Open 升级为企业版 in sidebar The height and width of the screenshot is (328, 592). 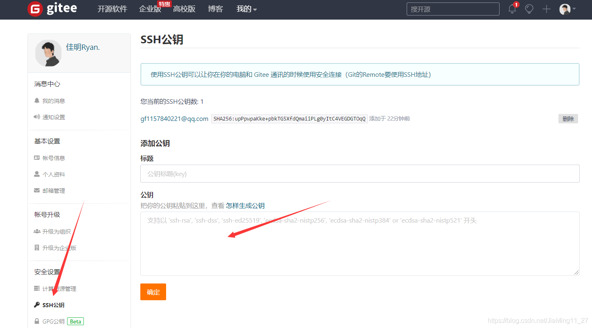(59, 248)
